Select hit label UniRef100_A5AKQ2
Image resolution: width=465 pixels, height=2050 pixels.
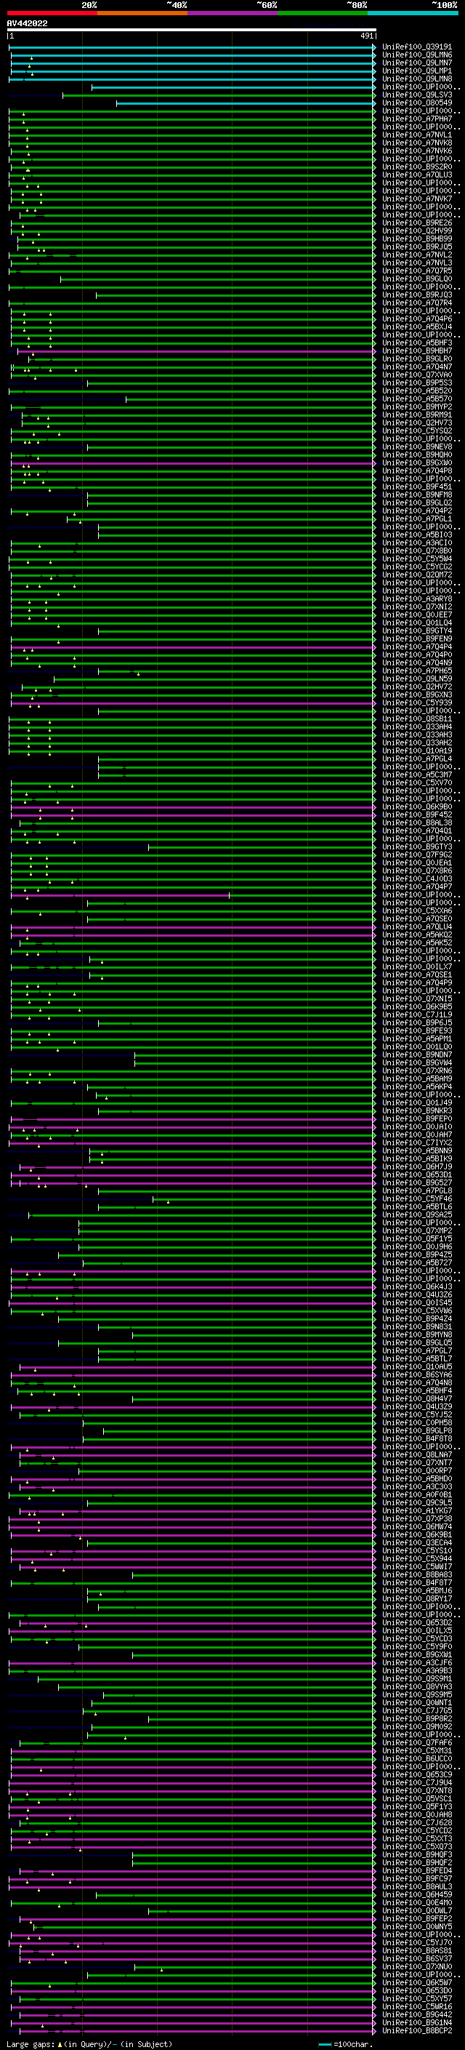(x=417, y=935)
